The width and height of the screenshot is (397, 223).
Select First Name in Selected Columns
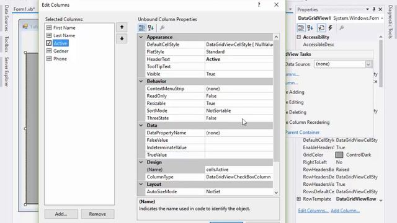(x=64, y=27)
